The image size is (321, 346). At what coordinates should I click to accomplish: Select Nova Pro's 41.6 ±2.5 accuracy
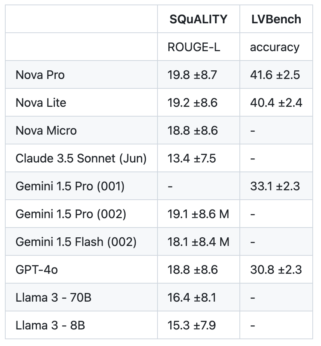[x=275, y=75]
